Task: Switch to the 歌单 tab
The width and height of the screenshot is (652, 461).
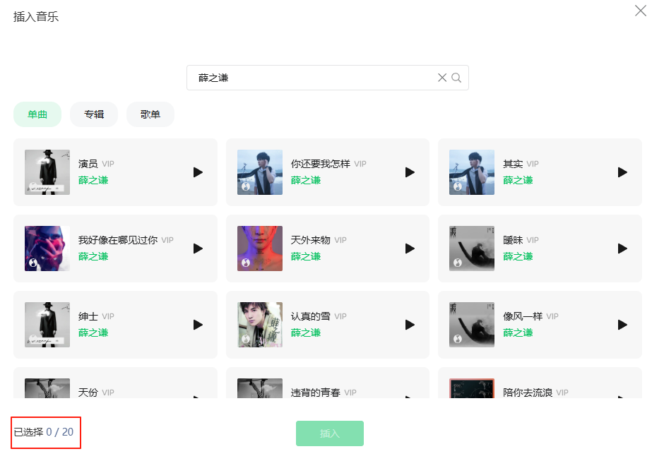Action: (150, 114)
